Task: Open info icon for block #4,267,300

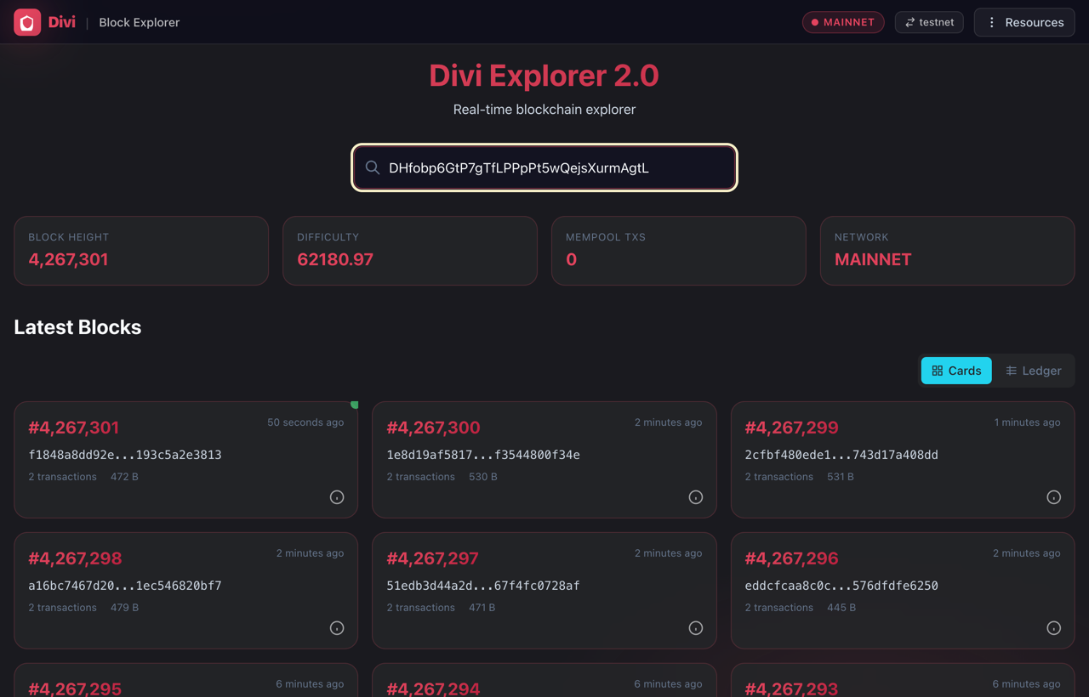Action: click(696, 497)
